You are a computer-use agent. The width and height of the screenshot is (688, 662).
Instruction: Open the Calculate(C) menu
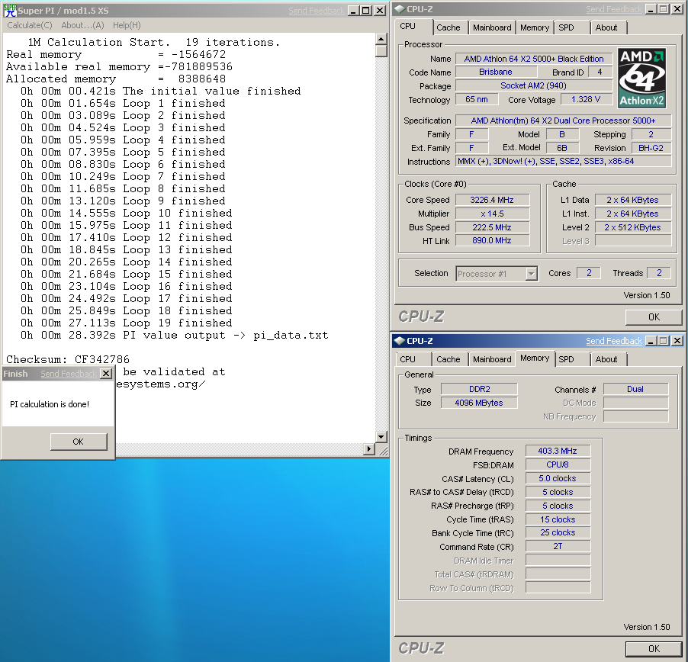click(x=30, y=25)
